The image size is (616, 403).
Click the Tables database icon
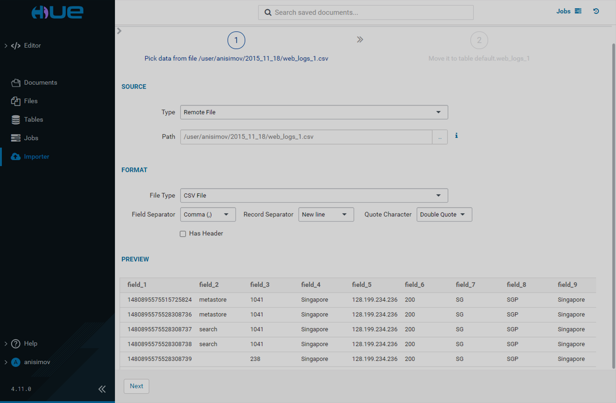16,119
